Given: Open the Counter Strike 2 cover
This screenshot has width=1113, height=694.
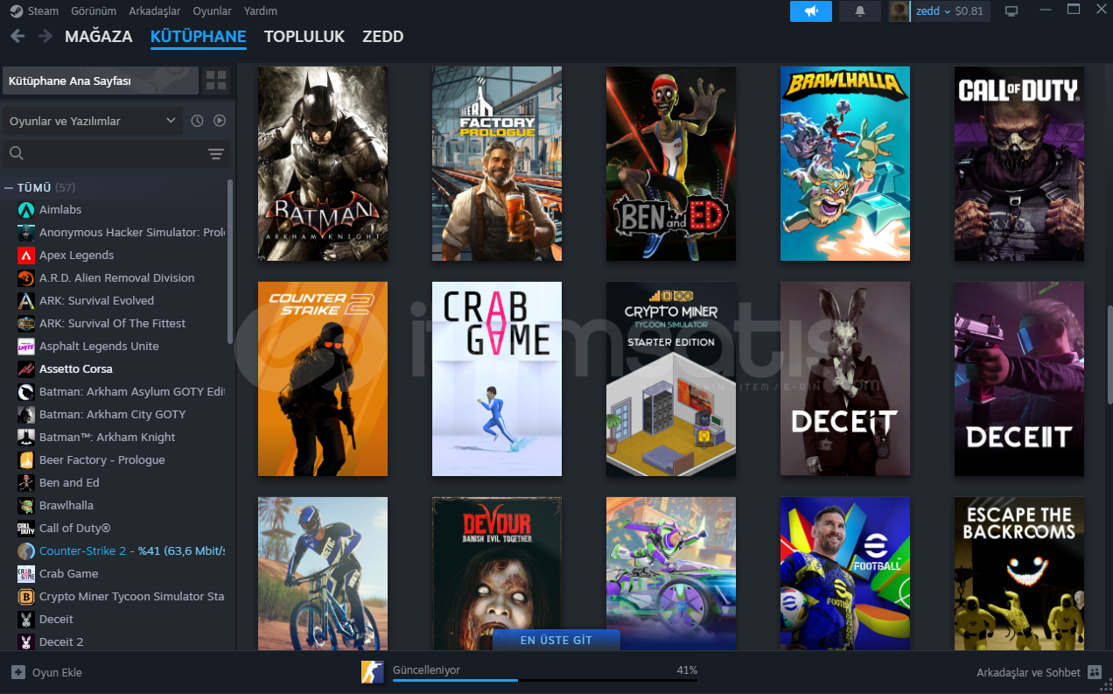Looking at the screenshot, I should 323,379.
